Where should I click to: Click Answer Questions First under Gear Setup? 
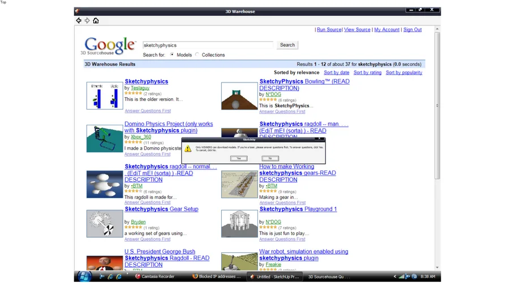(x=148, y=239)
